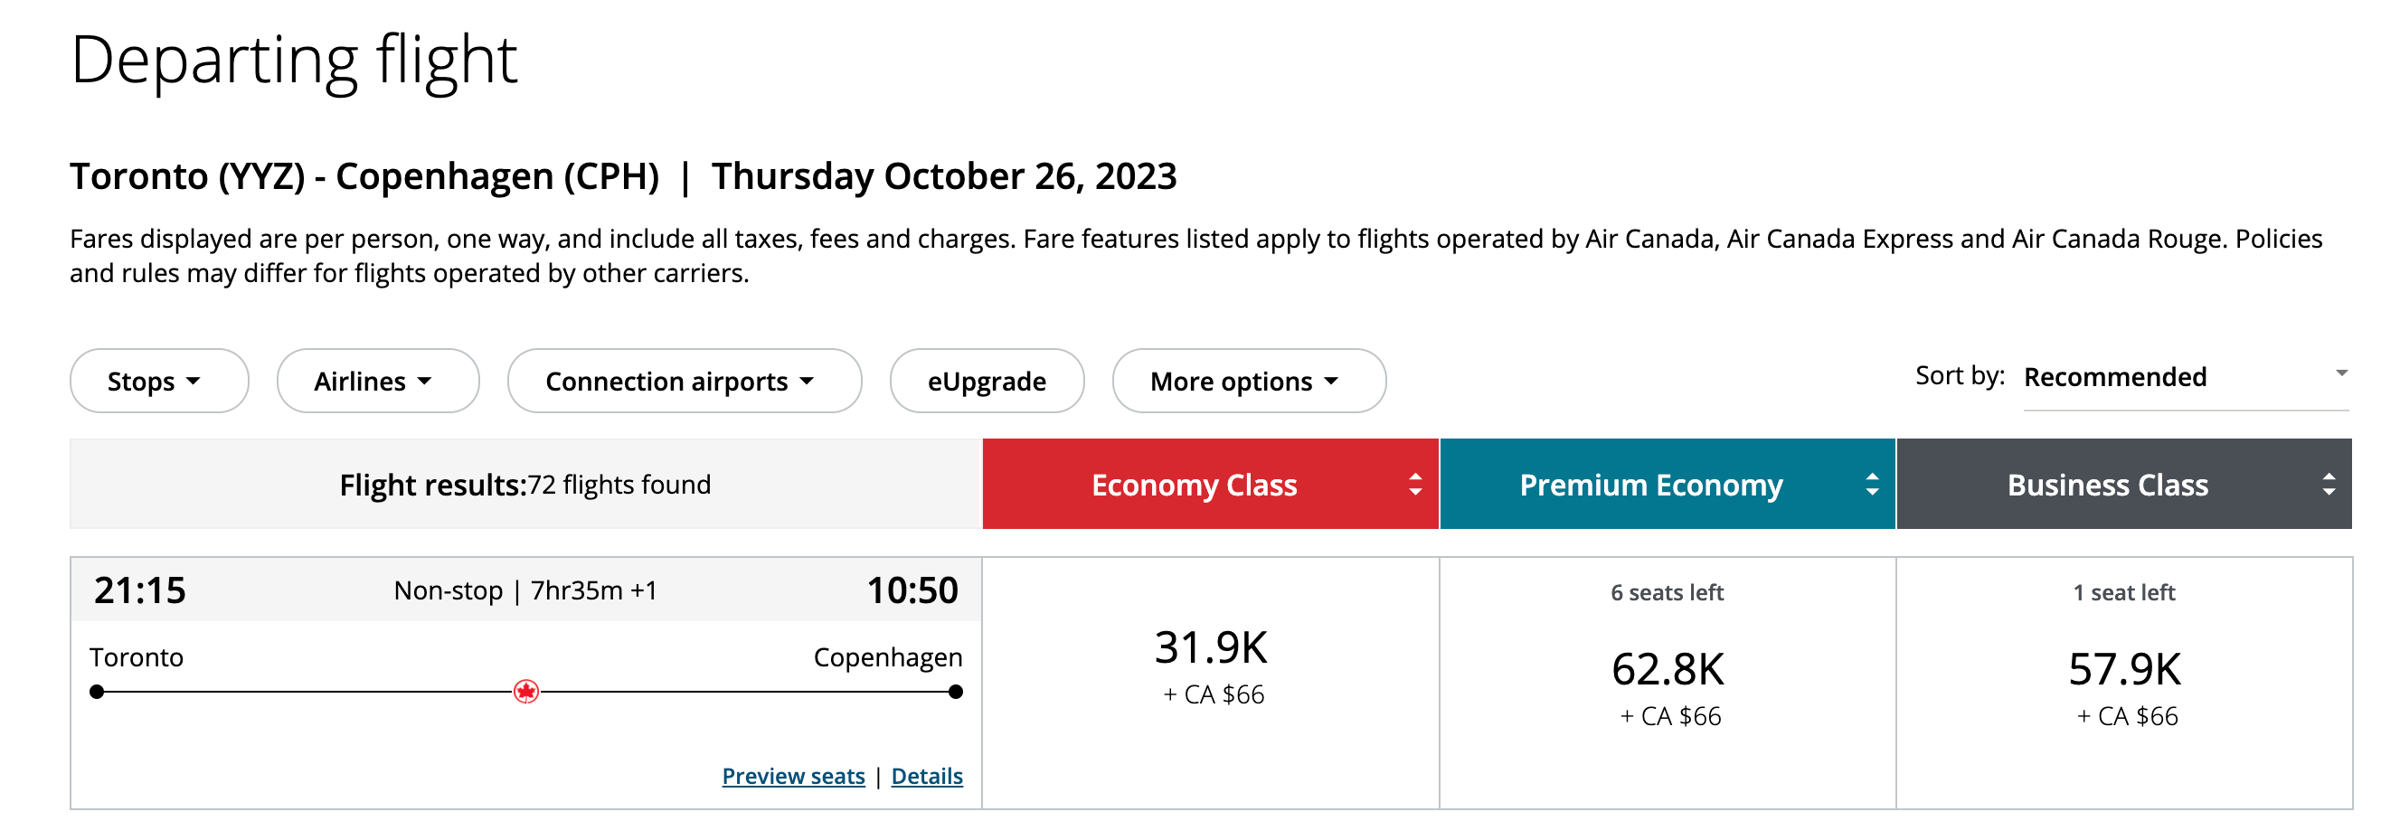The width and height of the screenshot is (2400, 821).
Task: Expand the More options filter
Action: (1249, 382)
